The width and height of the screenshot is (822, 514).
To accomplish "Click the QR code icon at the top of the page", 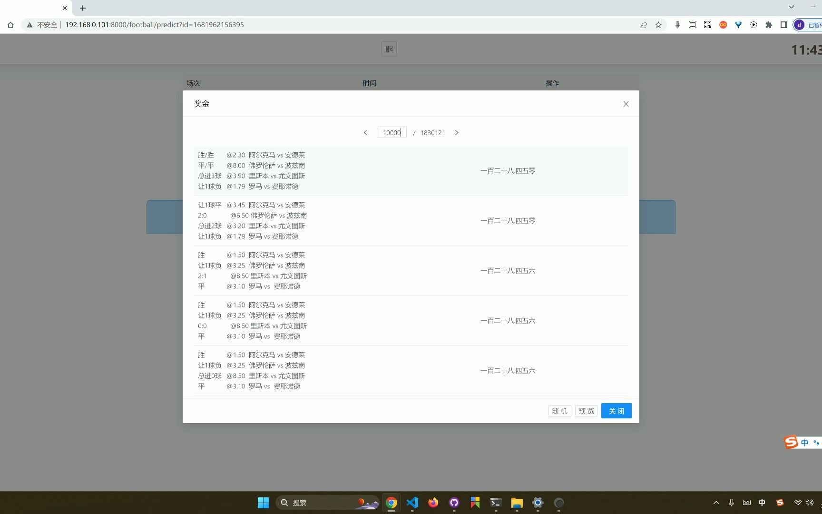I will [389, 49].
